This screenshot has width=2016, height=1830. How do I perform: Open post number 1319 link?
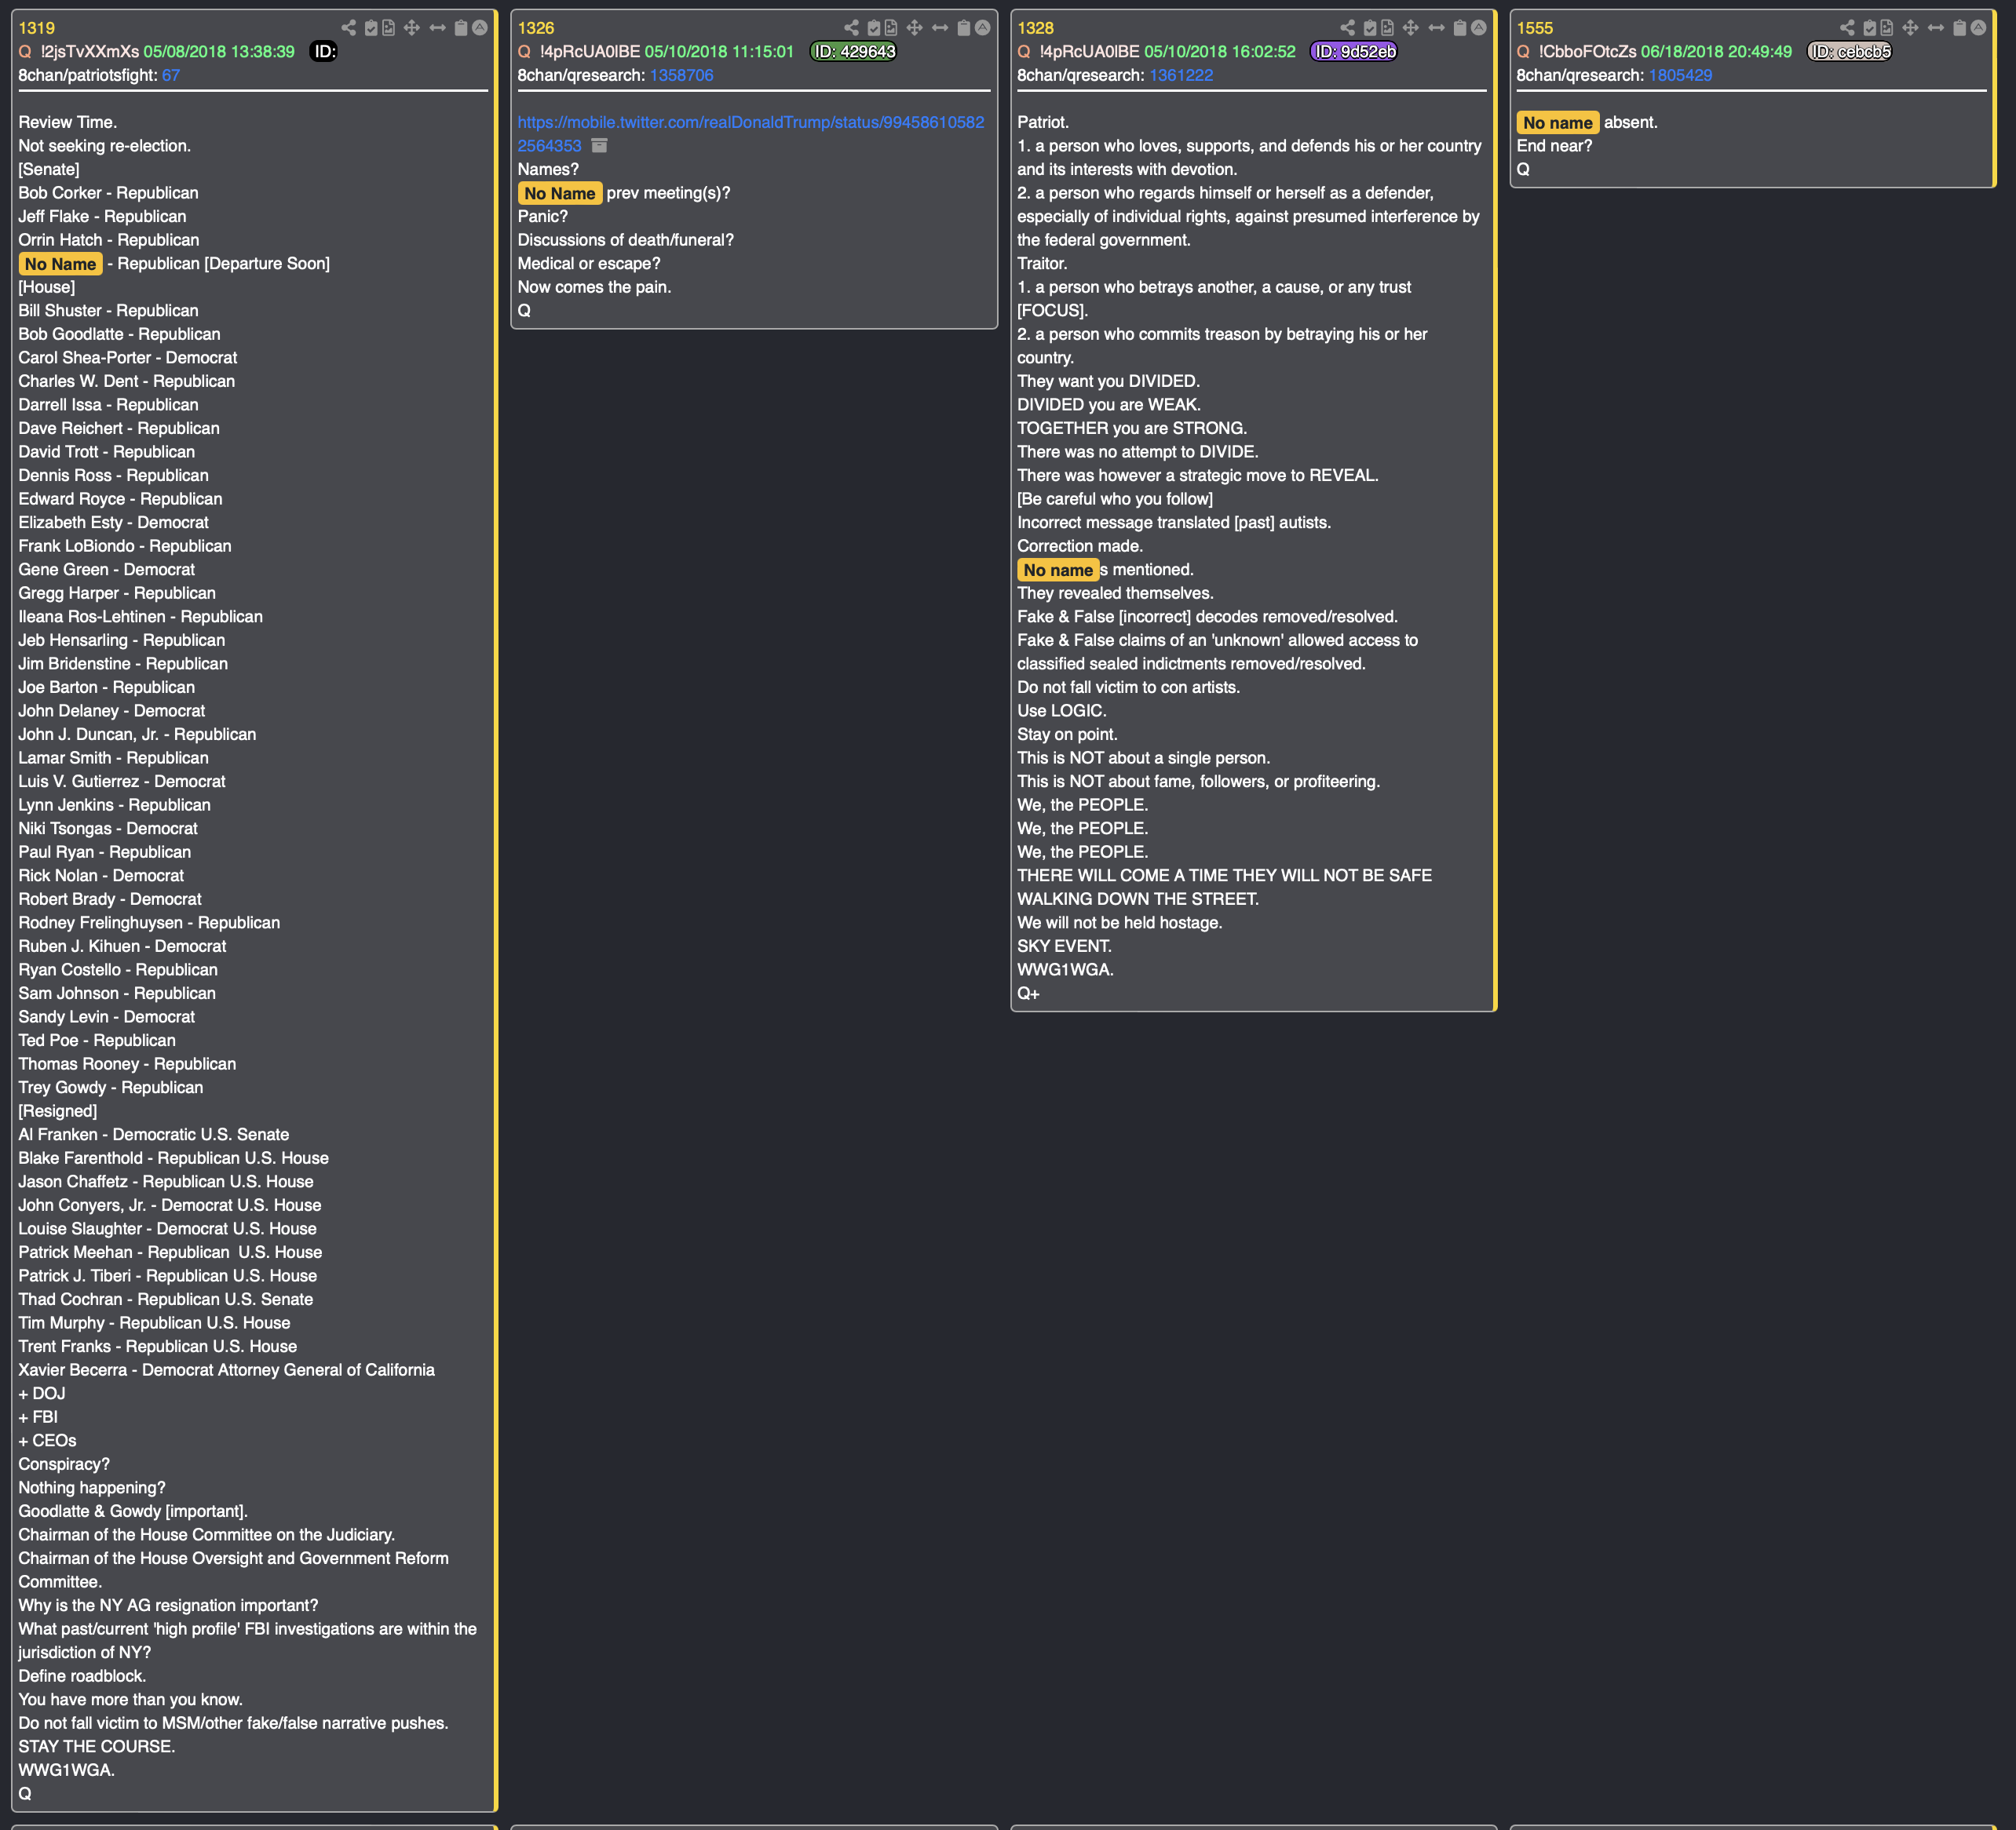pyautogui.click(x=37, y=28)
